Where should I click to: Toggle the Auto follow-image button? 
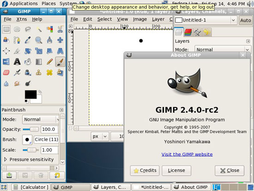(x=245, y=20)
